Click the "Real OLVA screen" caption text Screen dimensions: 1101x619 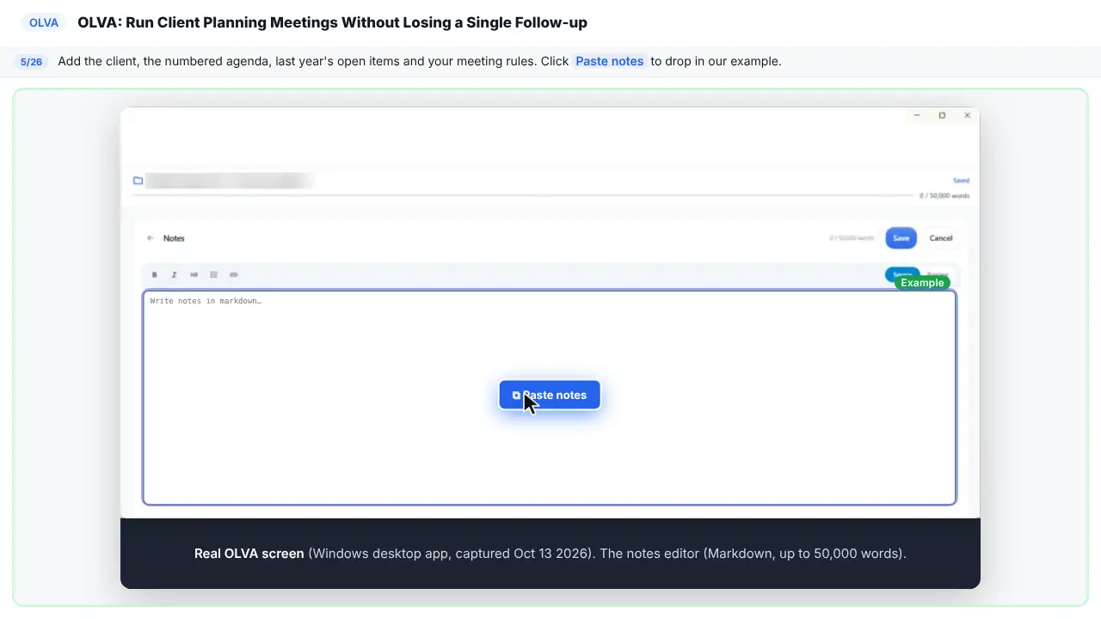[x=249, y=554]
